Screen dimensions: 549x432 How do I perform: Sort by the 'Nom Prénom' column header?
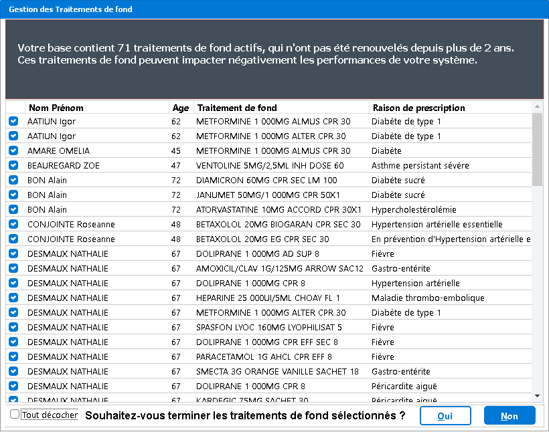click(x=97, y=108)
